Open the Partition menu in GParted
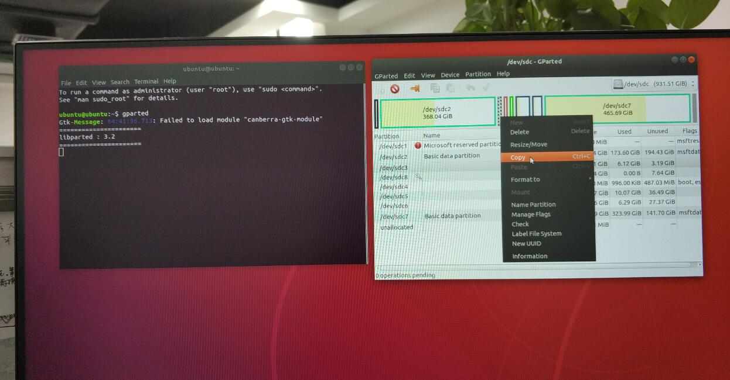The width and height of the screenshot is (730, 380). tap(478, 74)
